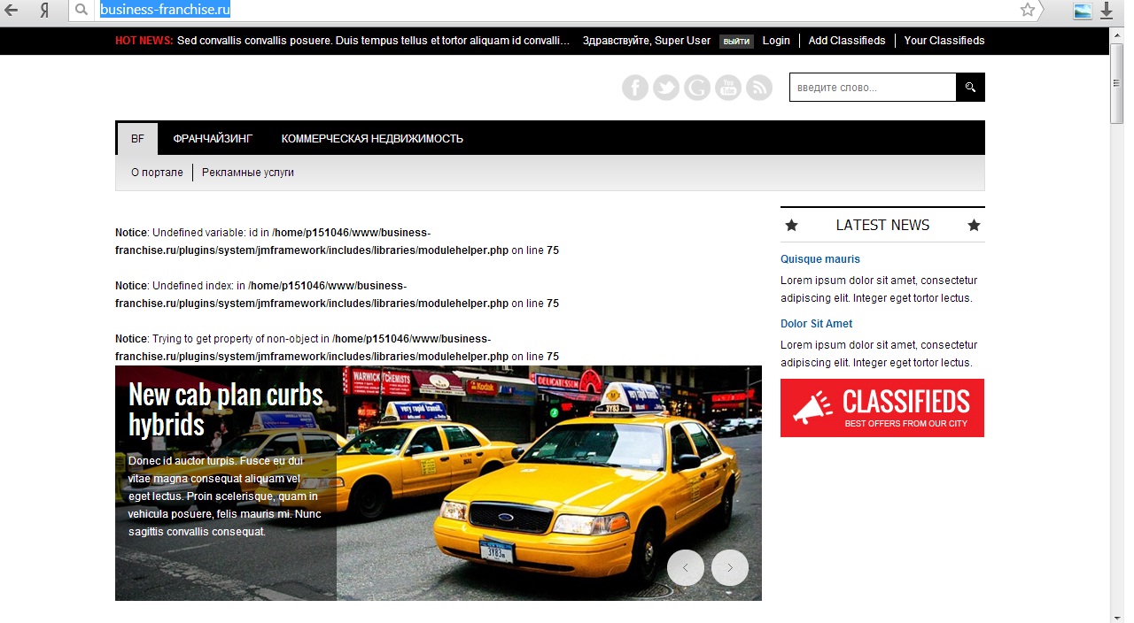Focus the 'введите слово...' search field
The height and width of the screenshot is (623, 1134).
pyautogui.click(x=873, y=88)
